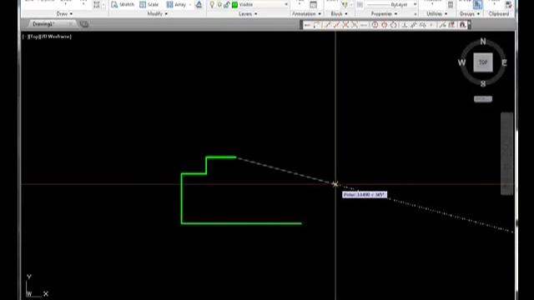This screenshot has width=534, height=300.
Task: Select the Endpoint object snap icon
Action: pyautogui.click(x=328, y=25)
